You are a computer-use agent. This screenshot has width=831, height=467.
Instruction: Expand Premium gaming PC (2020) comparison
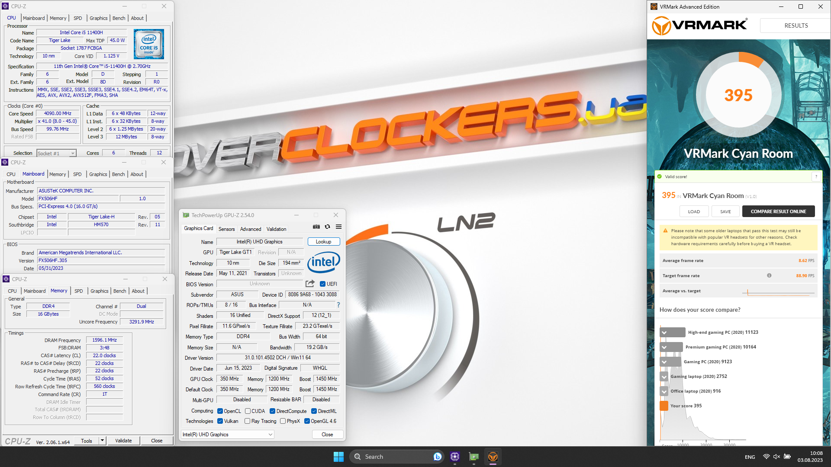(664, 347)
